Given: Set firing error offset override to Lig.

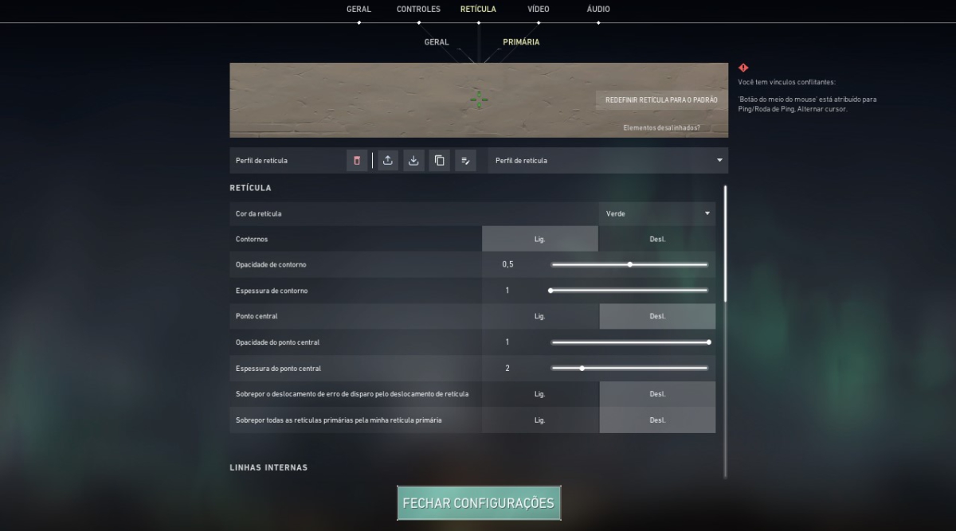Looking at the screenshot, I should [x=539, y=394].
